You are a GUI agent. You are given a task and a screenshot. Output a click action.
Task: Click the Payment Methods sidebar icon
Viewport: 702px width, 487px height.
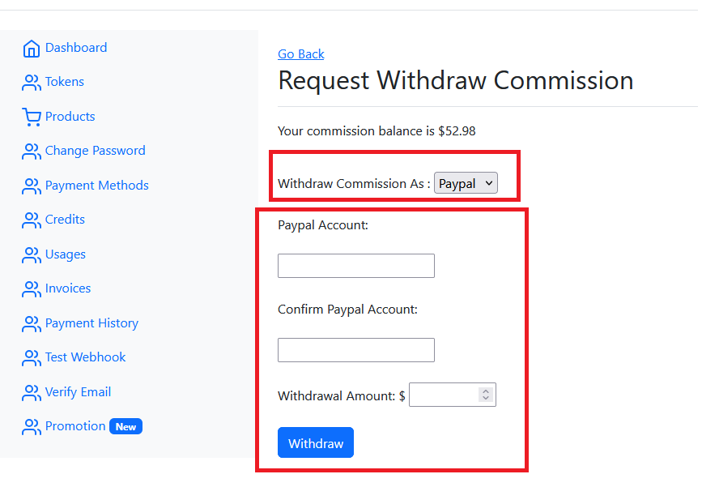pos(32,186)
